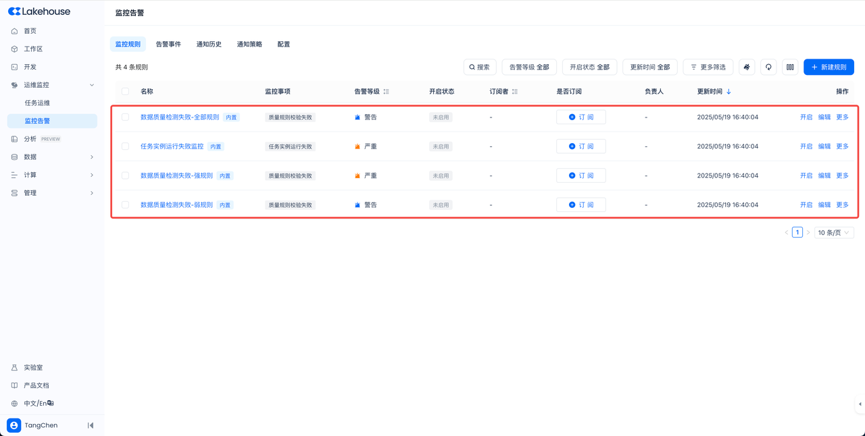Screen dimensions: 865x436
Task: Click the Lakehouse logo
Action: coord(39,11)
